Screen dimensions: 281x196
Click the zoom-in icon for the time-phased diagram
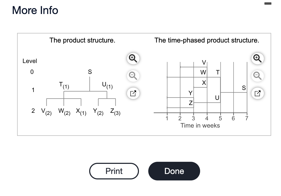257,59
